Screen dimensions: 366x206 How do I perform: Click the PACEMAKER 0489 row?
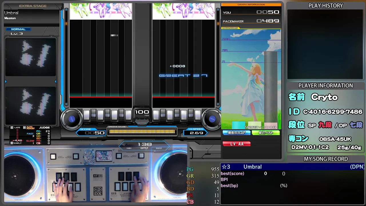pos(251,21)
